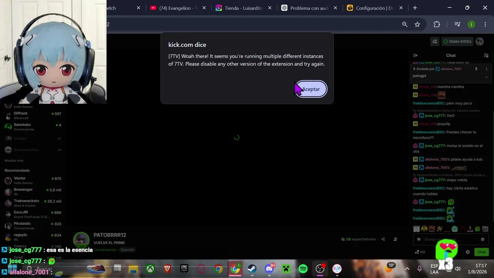Screen dimensions: 494x278
Task: Click the icon left of Obtén KICKs
Action: coord(435,41)
